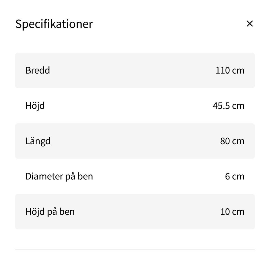Click the 45.5 cm height value
This screenshot has width=270, height=268.
click(x=228, y=106)
